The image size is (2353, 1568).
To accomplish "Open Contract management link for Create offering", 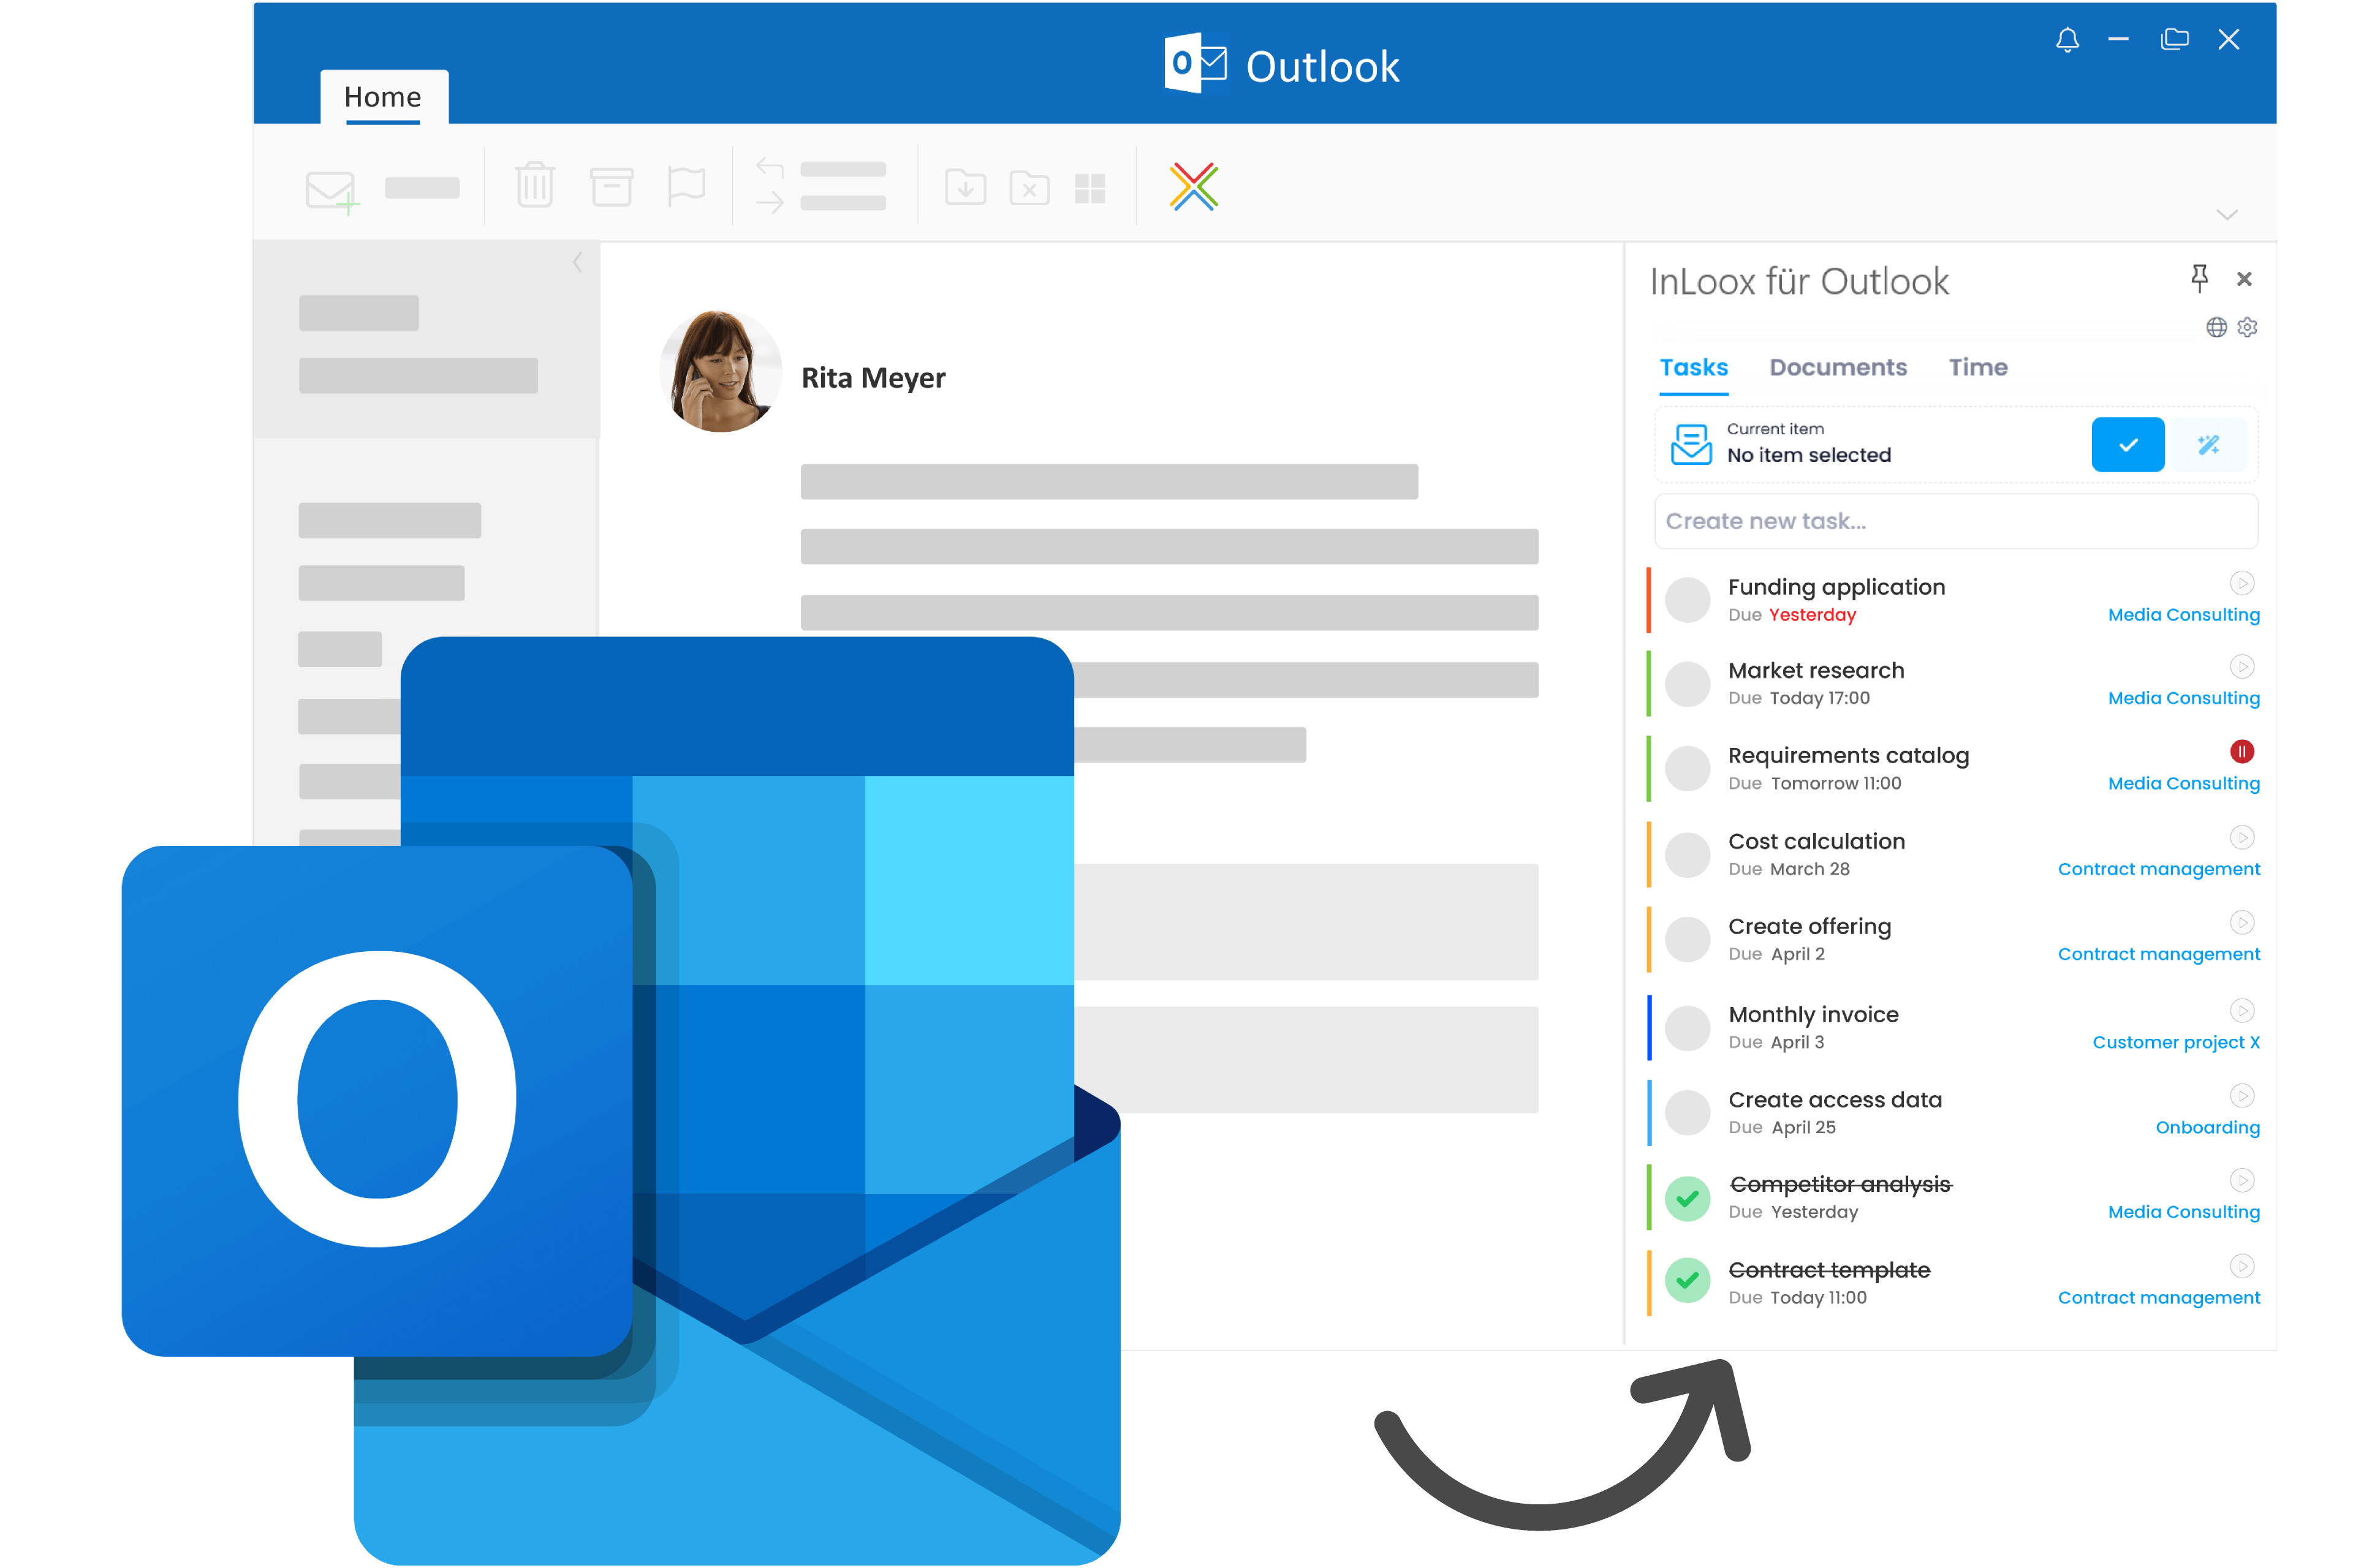I will pos(2159,954).
